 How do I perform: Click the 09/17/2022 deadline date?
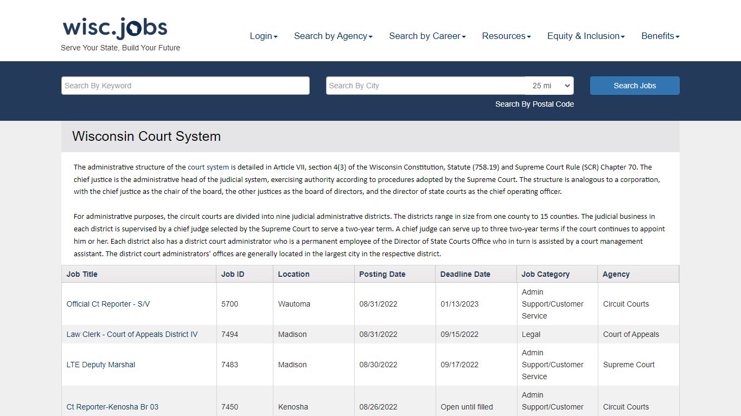click(x=459, y=365)
